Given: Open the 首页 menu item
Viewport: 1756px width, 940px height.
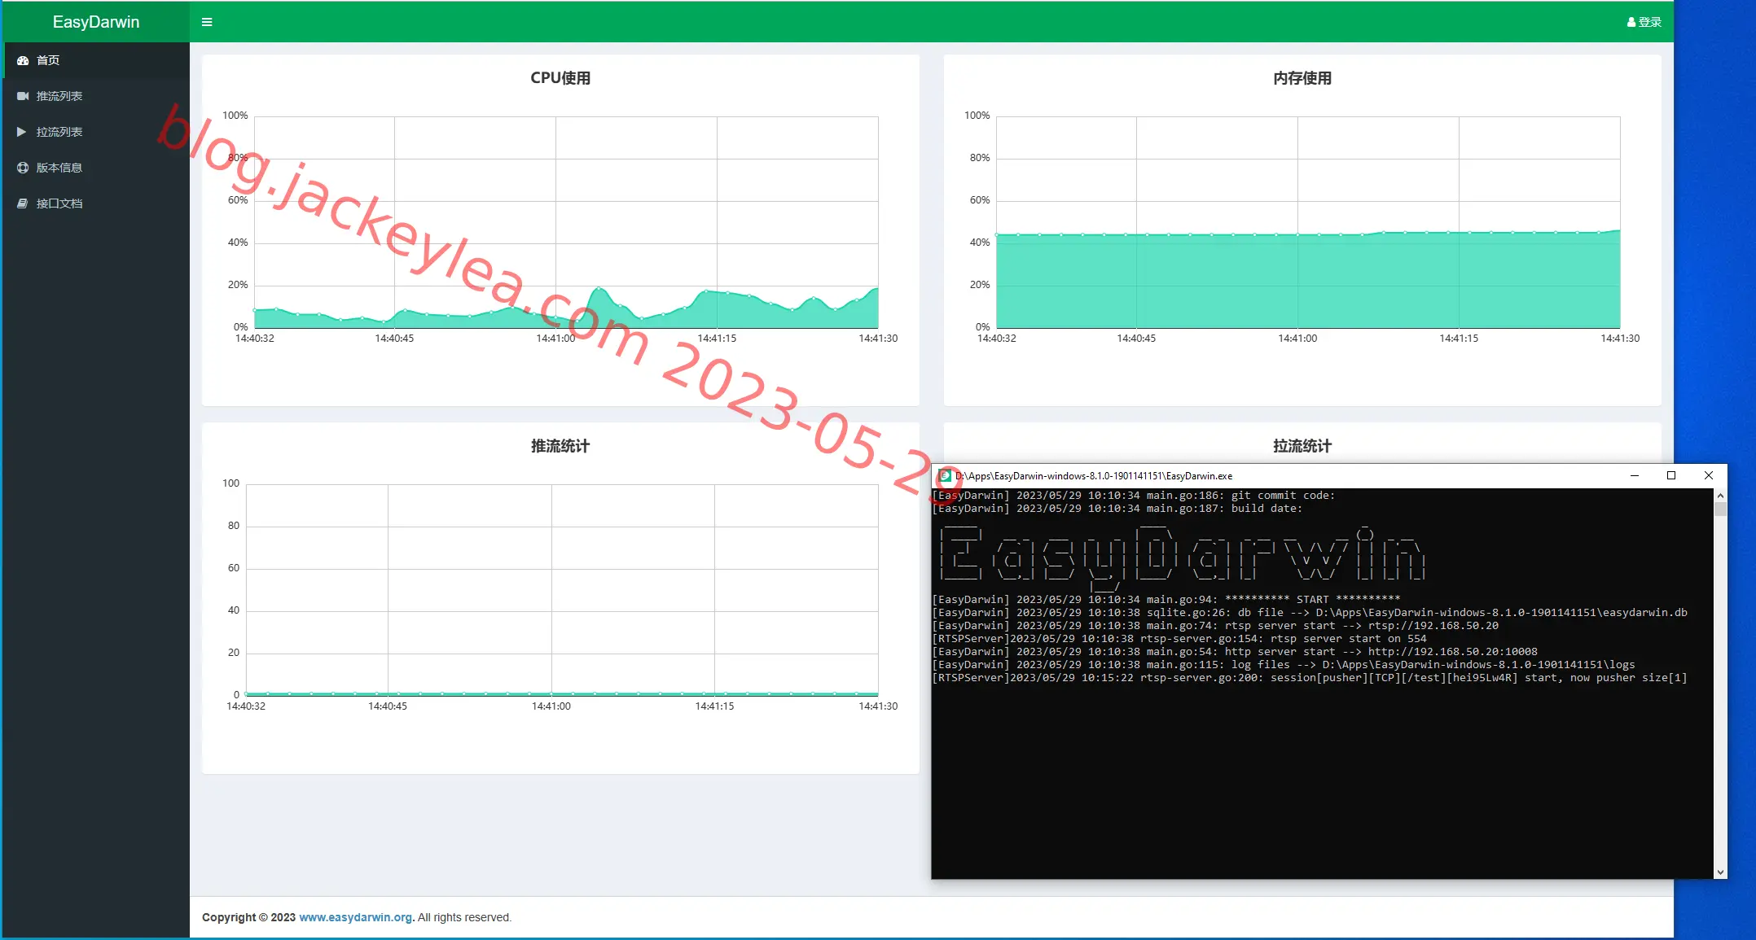Looking at the screenshot, I should click(96, 60).
